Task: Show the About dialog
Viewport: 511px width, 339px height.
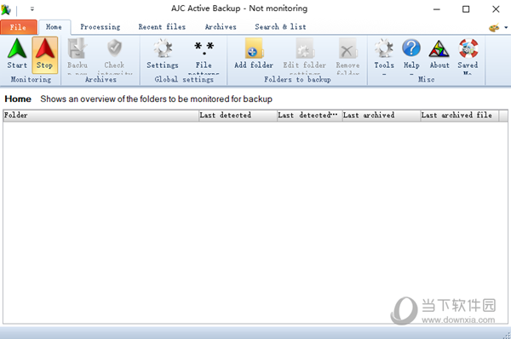Action: click(439, 54)
